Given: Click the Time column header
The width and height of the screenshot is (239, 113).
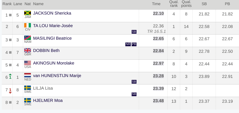Looking at the screenshot, I should pos(156,4).
